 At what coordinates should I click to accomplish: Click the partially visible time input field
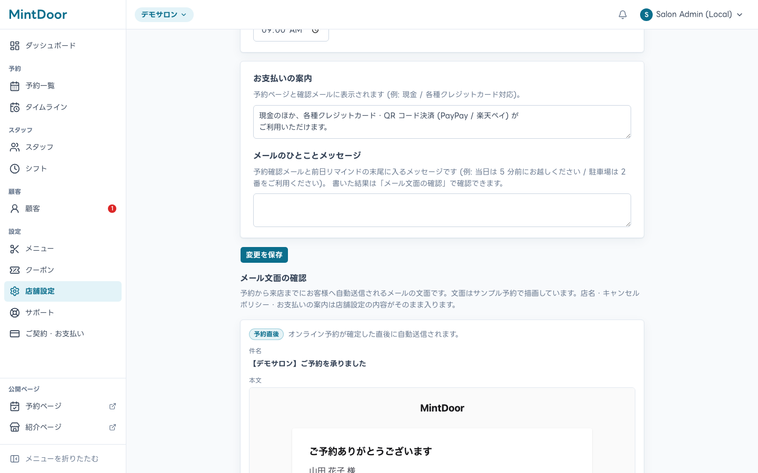291,35
